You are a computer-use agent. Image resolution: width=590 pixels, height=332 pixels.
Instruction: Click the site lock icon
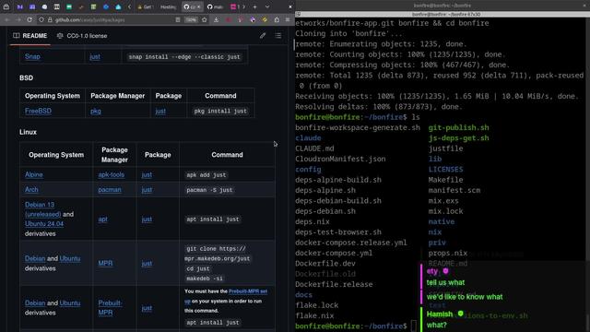click(50, 19)
